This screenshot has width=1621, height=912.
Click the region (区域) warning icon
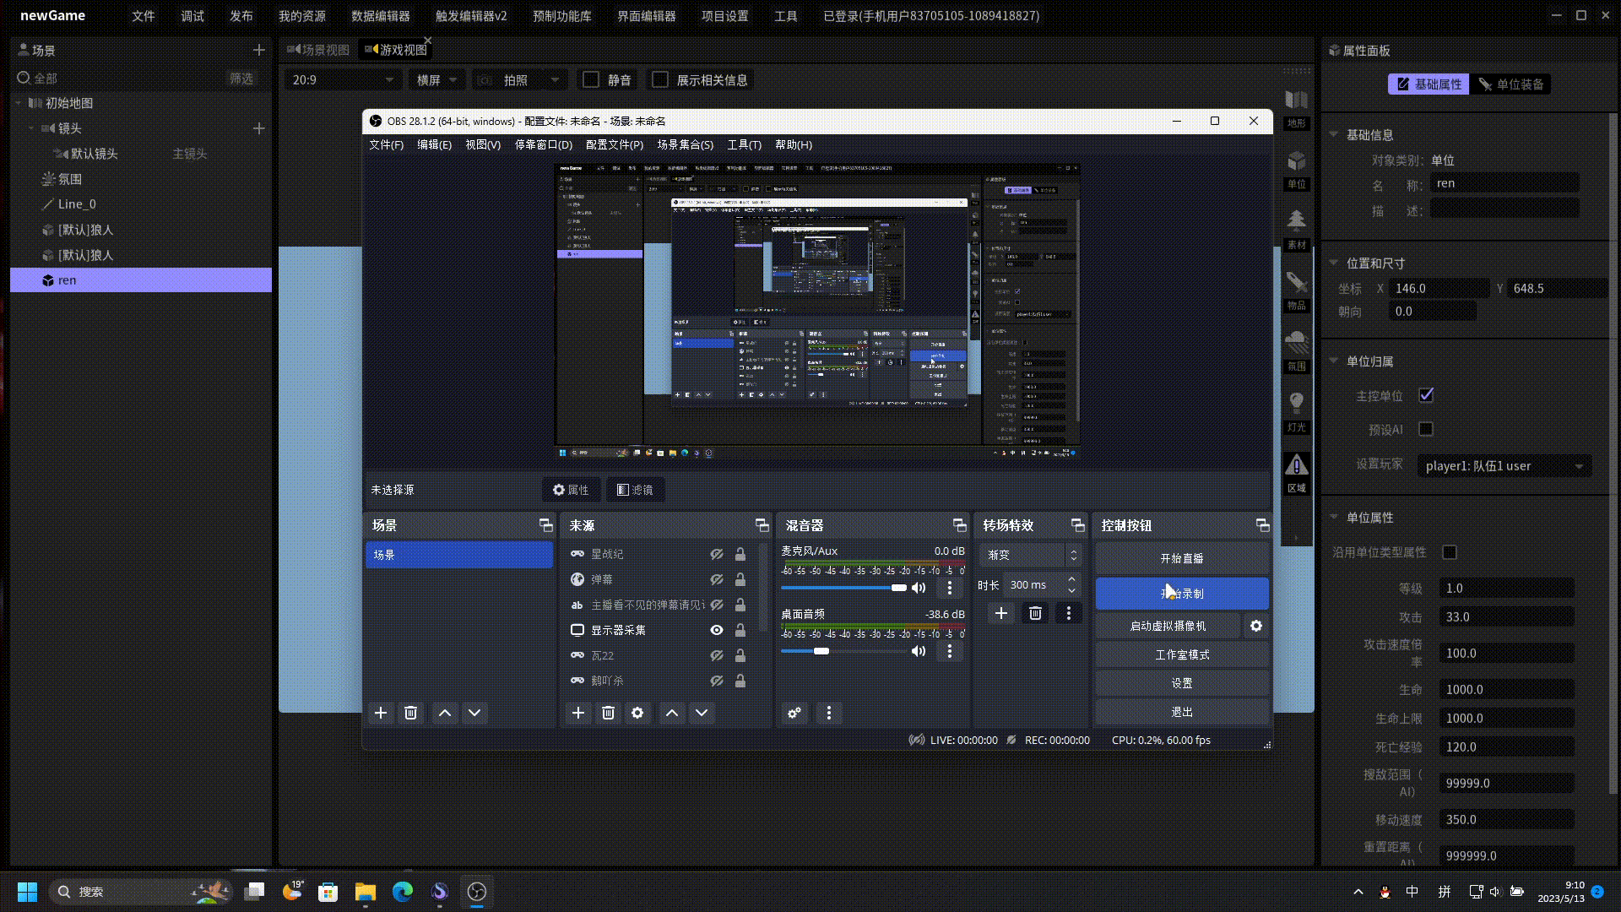click(1296, 464)
